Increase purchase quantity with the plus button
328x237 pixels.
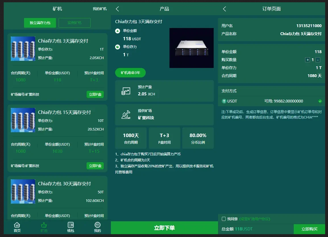[x=307, y=60]
